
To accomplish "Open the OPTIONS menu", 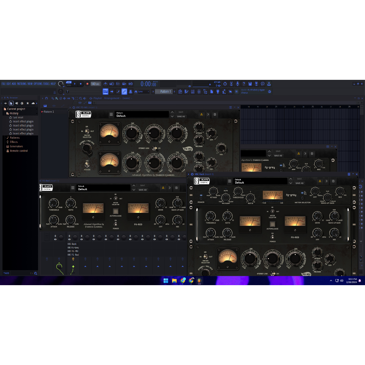I will pyautogui.click(x=38, y=84).
